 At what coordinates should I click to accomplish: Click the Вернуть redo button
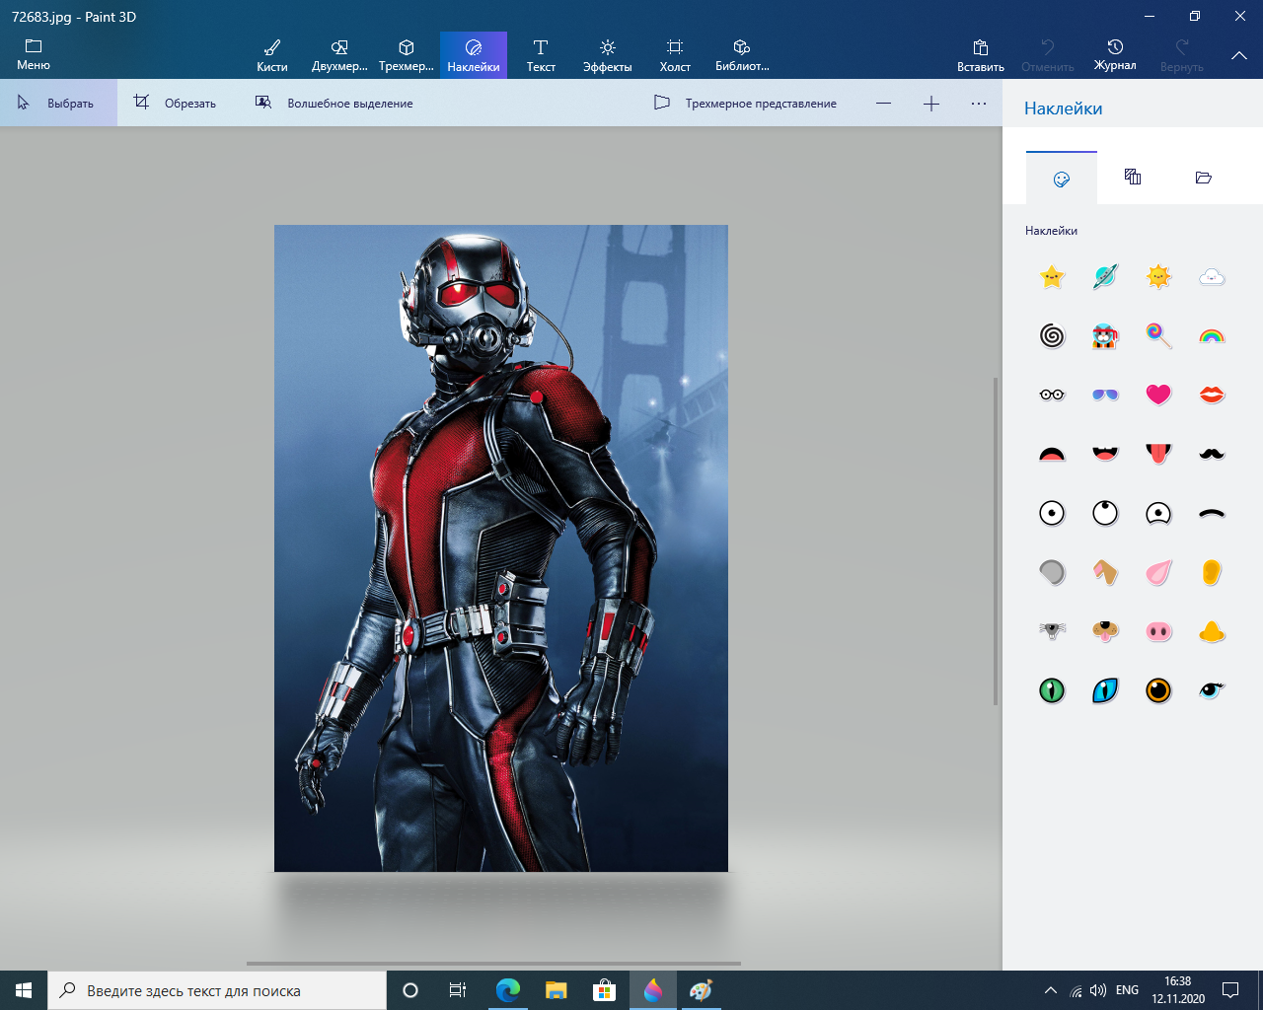(1182, 55)
